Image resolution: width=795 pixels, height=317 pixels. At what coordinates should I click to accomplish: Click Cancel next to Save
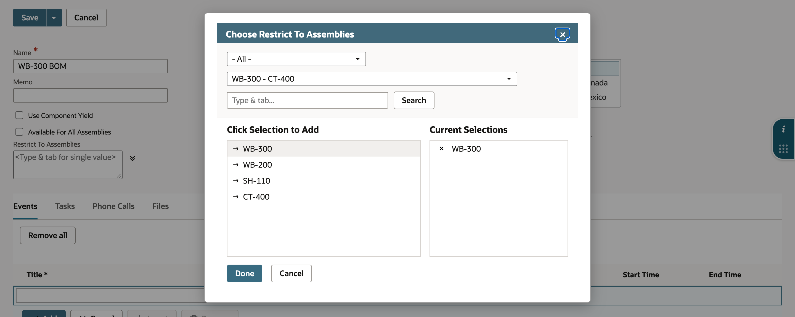pos(86,18)
